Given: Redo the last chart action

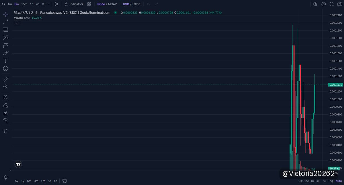Looking at the screenshot, I should pos(156,4).
